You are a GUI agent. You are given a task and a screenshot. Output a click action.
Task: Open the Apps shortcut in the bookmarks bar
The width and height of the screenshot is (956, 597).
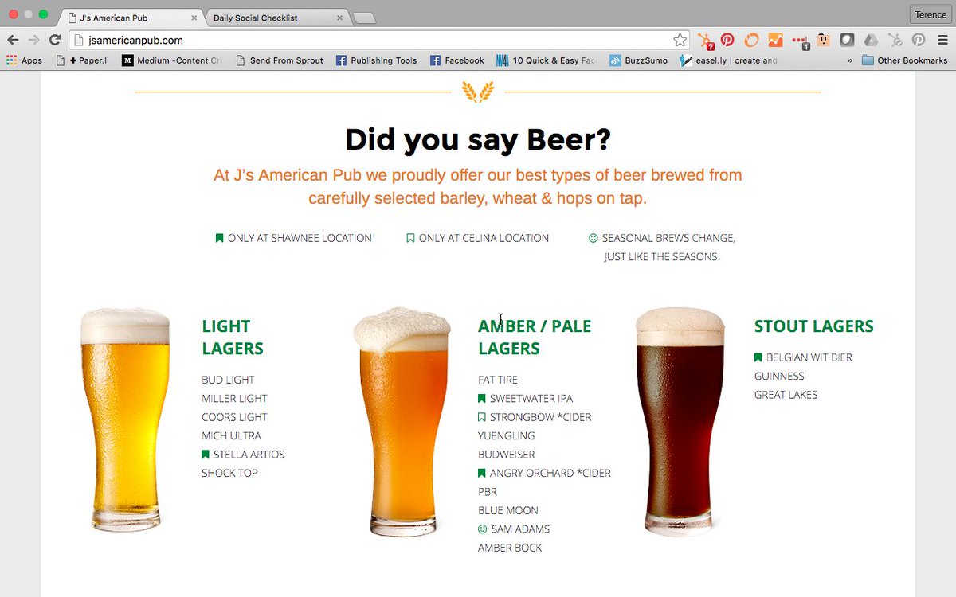click(24, 60)
